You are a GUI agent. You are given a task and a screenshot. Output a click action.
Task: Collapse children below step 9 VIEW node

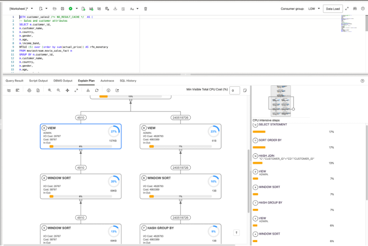pos(181,150)
